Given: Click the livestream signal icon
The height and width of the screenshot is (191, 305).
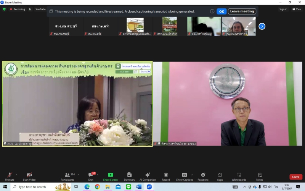Looking at the screenshot, I should point(30,9).
